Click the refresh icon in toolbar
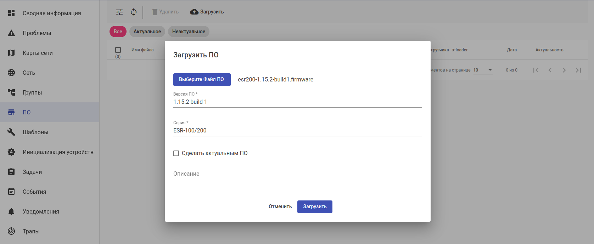 [x=134, y=12]
